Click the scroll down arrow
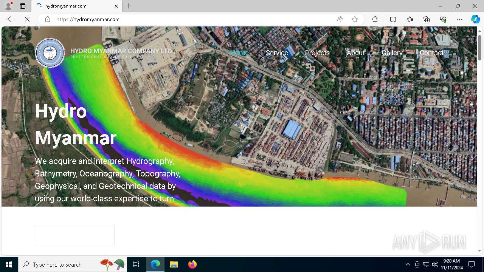 [x=479, y=250]
